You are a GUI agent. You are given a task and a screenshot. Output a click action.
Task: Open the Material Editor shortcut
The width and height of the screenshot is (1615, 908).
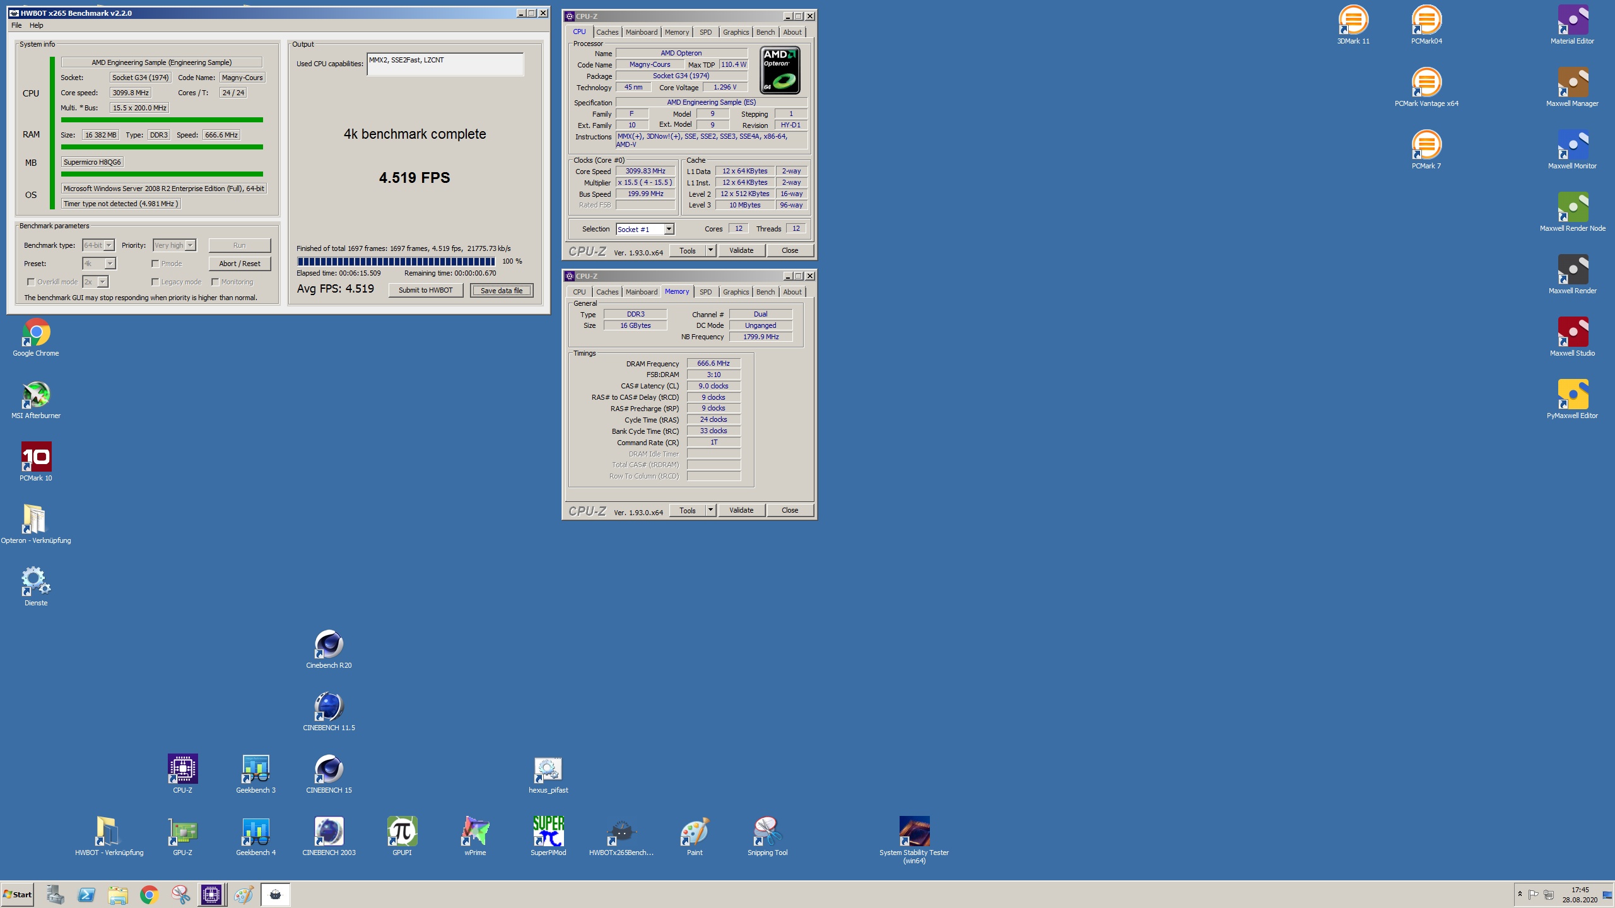click(x=1572, y=25)
